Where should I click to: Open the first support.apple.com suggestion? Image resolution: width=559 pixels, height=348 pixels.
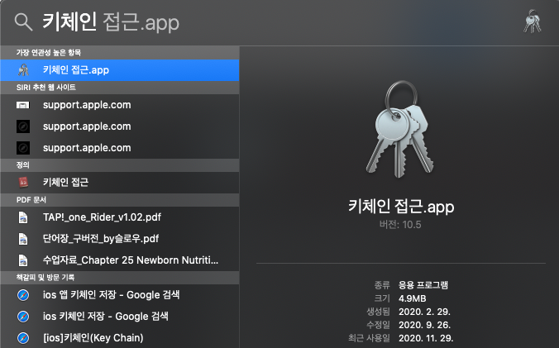[120, 105]
